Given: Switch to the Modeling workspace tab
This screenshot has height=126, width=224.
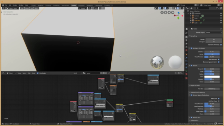Looking at the screenshot, I should pyautogui.click(x=41, y=6).
